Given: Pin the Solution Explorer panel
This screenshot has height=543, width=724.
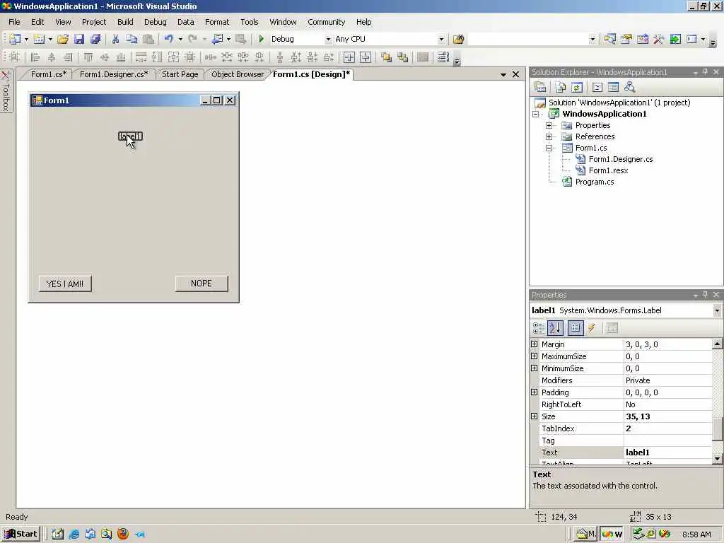Looking at the screenshot, I should tap(705, 72).
